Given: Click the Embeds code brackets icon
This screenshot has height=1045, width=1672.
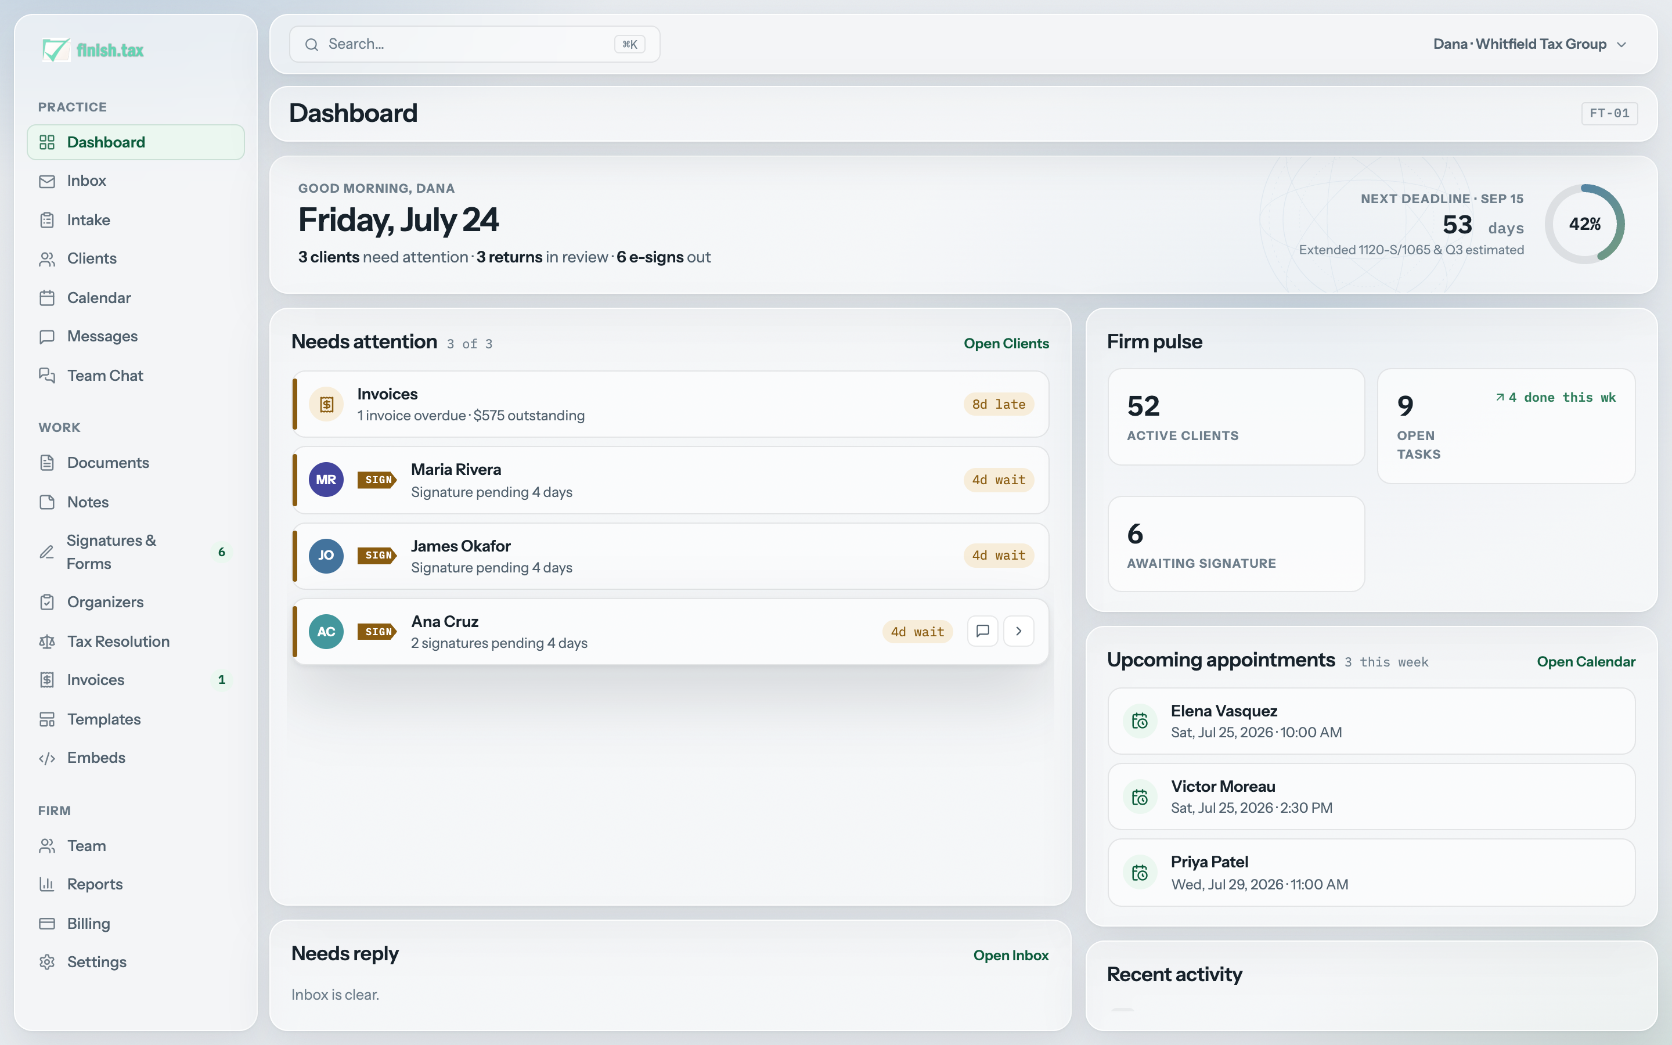Looking at the screenshot, I should [x=47, y=758].
